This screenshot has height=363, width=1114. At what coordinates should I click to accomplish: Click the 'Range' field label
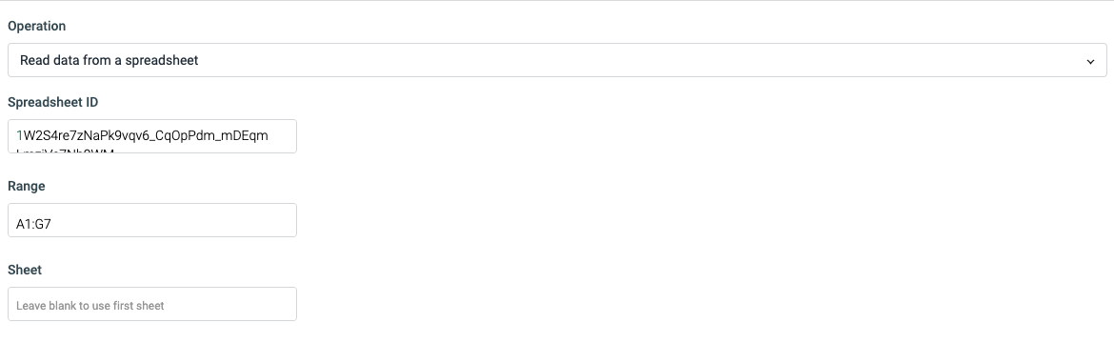point(27,186)
